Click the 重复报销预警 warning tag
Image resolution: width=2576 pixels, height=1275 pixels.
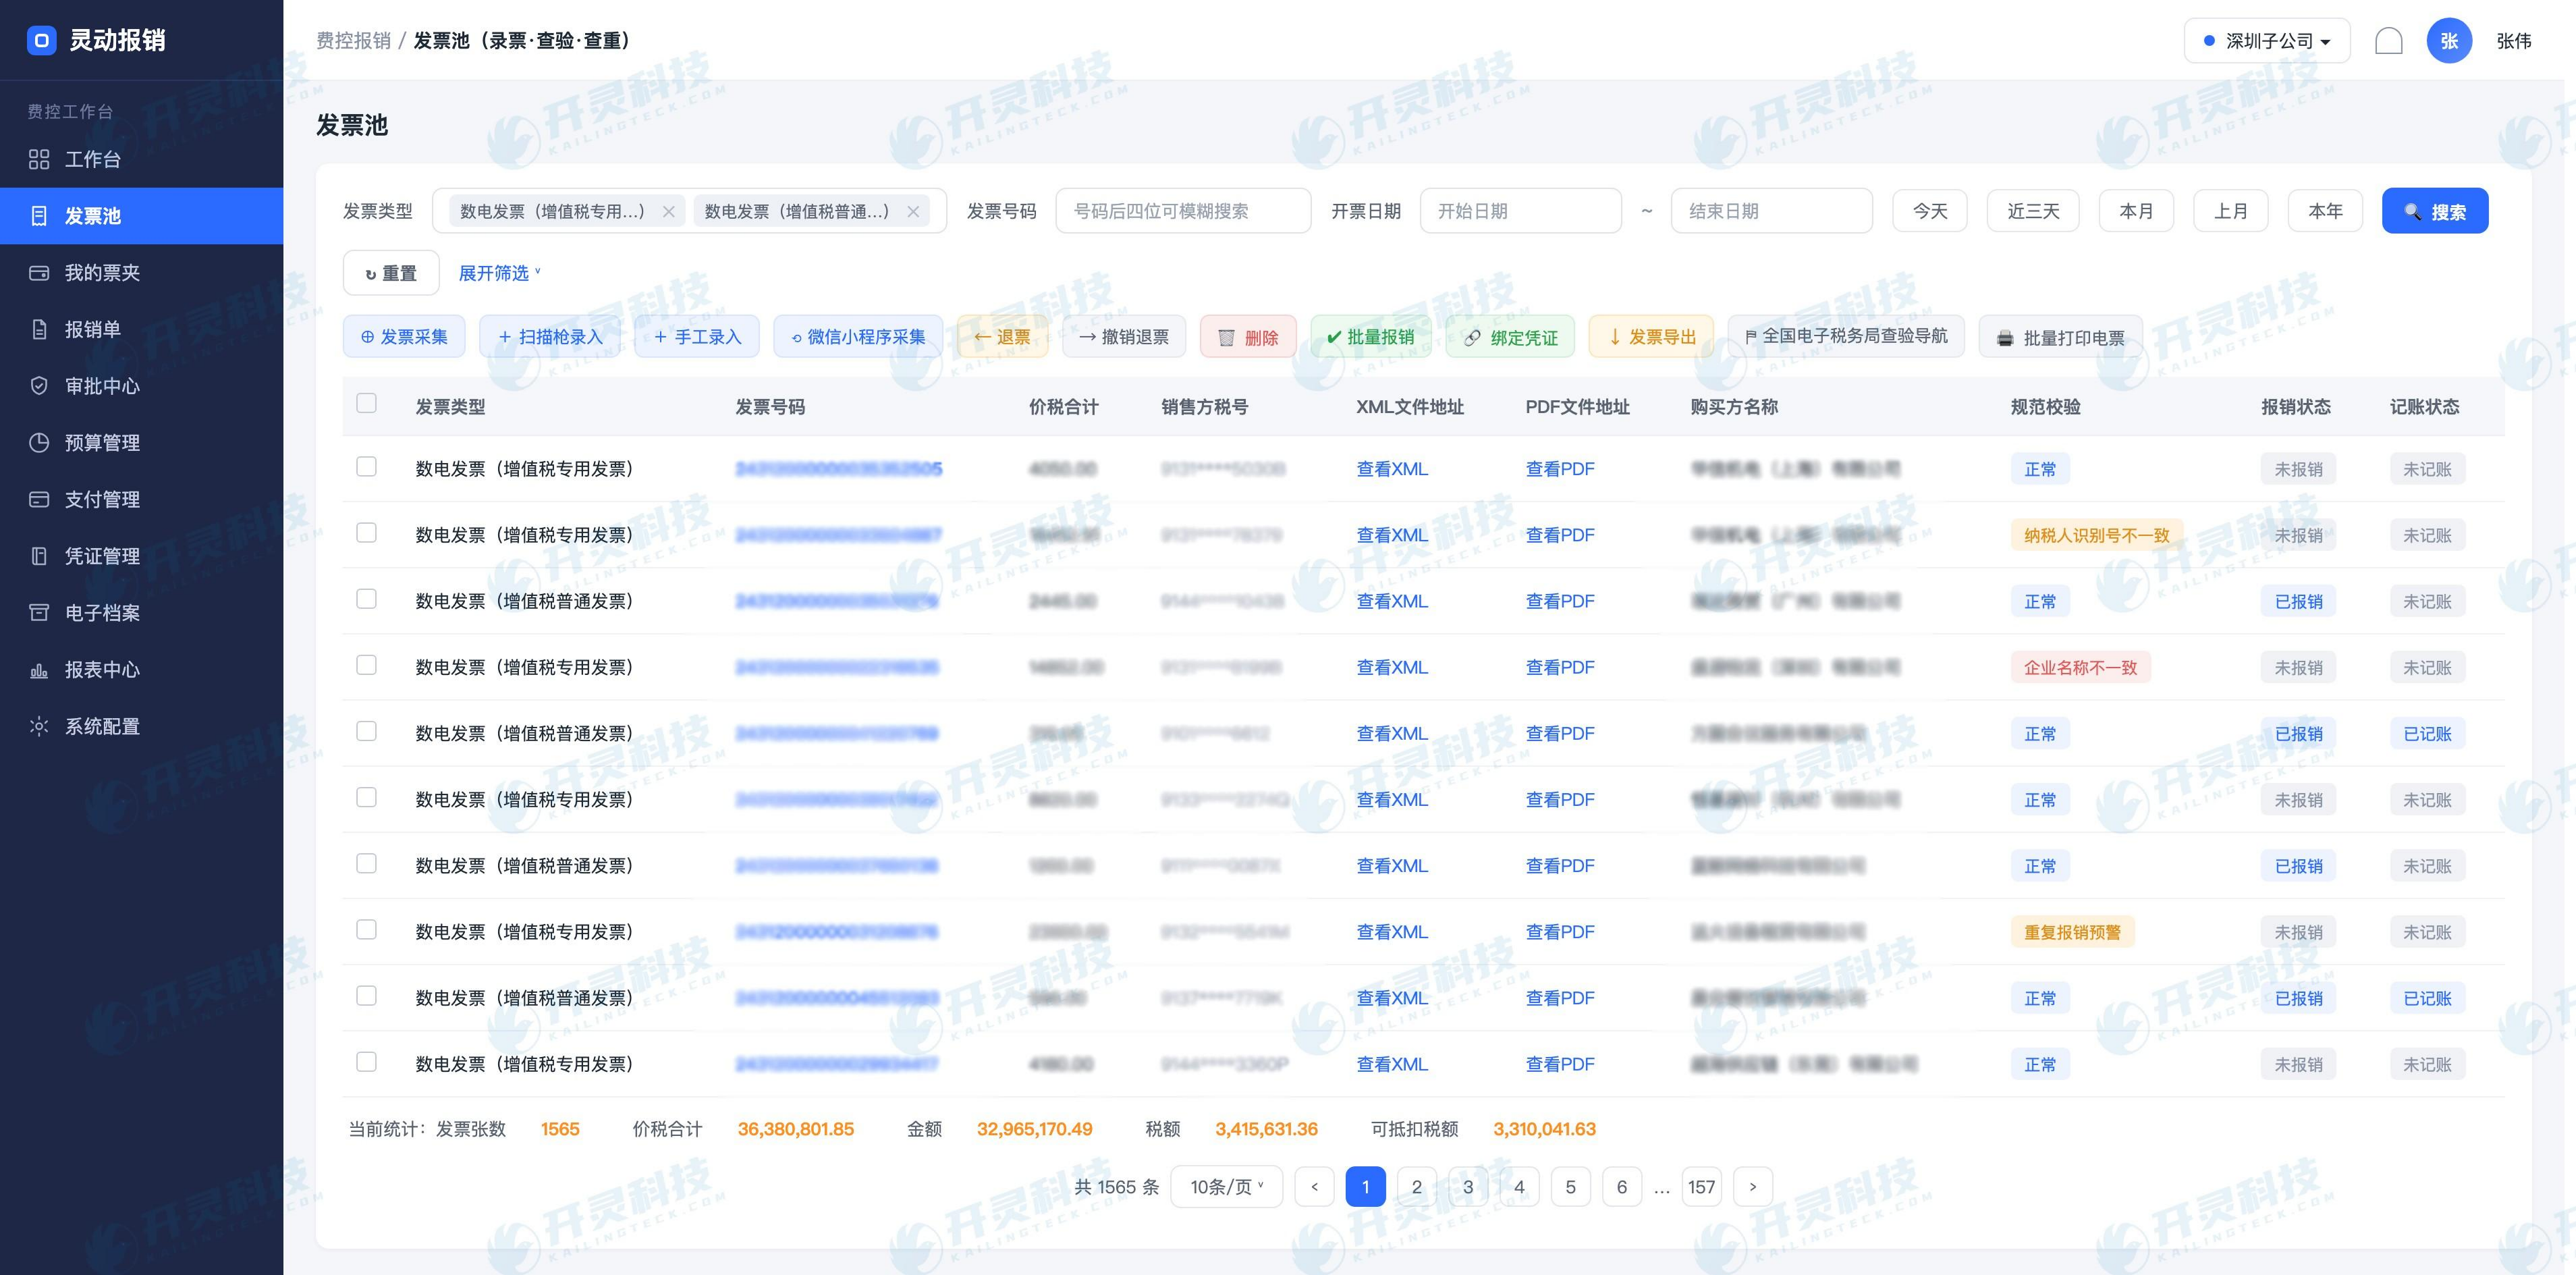coord(2072,932)
